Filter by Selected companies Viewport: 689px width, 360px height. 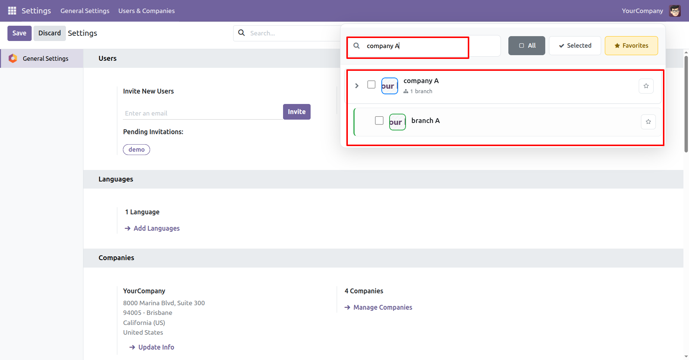[x=575, y=45]
